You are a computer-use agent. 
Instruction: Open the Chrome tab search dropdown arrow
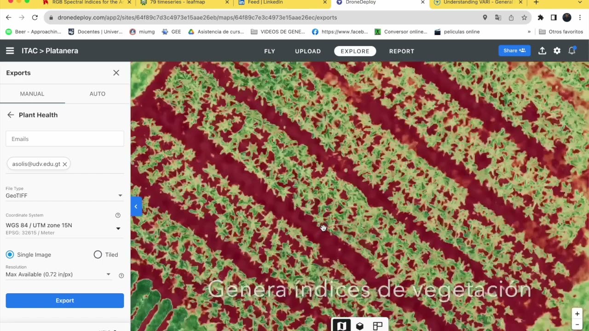[x=579, y=2]
